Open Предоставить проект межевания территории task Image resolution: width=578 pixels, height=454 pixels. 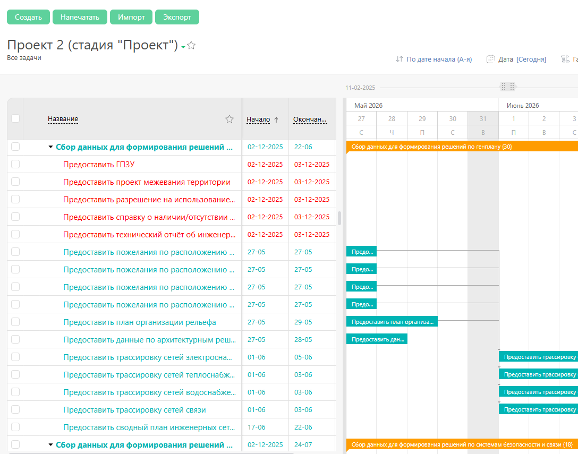(147, 182)
